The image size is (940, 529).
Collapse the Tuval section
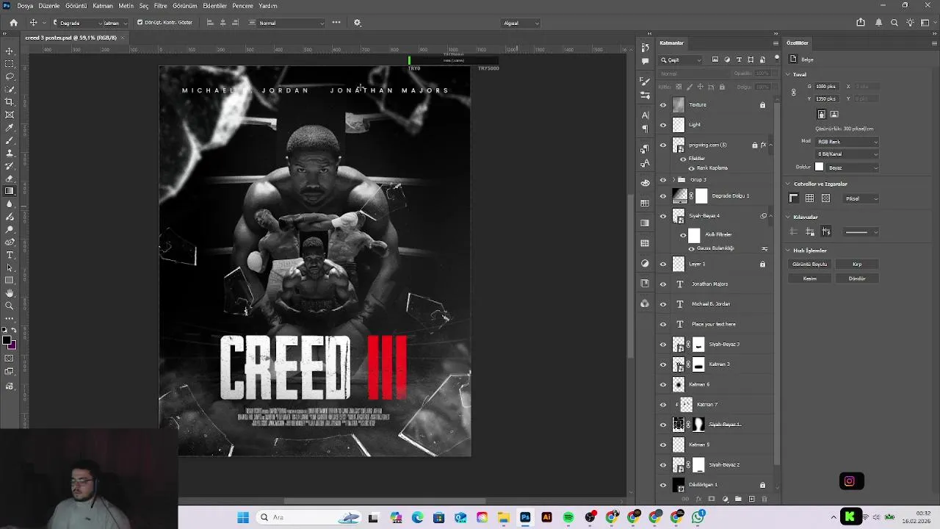point(788,74)
